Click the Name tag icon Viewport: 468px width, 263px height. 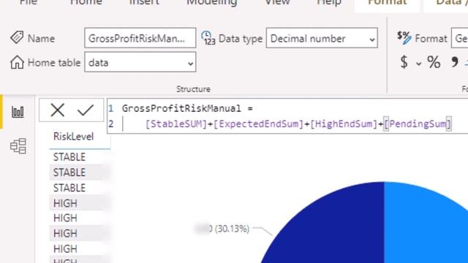click(17, 38)
